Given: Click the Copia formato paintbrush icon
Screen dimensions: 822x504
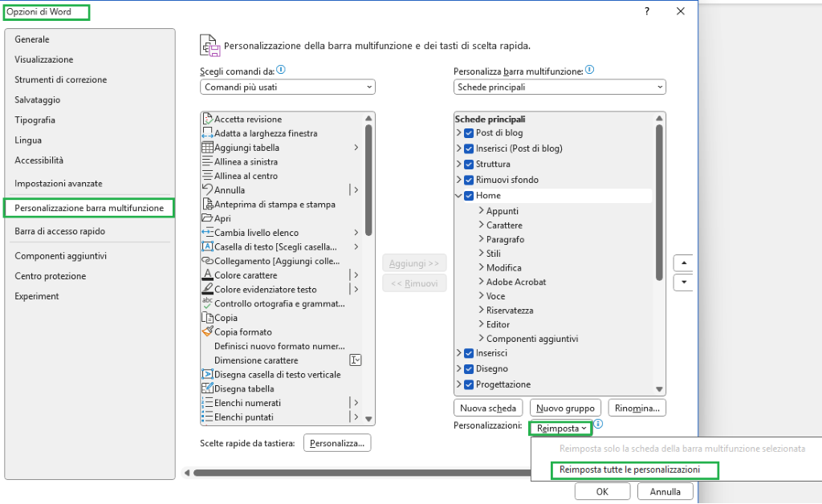Looking at the screenshot, I should [208, 331].
